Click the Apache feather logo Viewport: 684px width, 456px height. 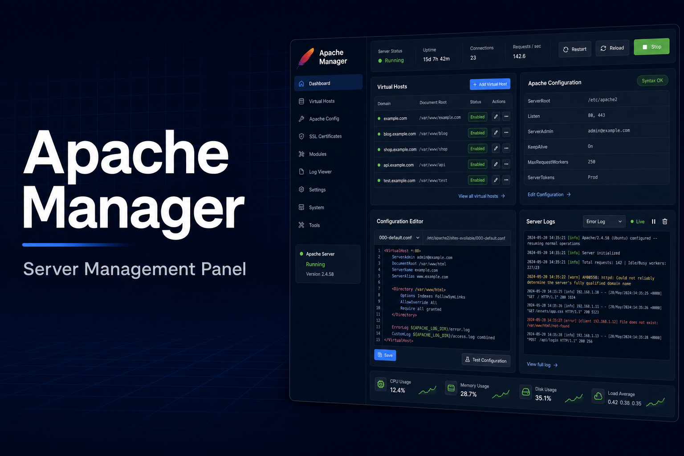pos(306,58)
